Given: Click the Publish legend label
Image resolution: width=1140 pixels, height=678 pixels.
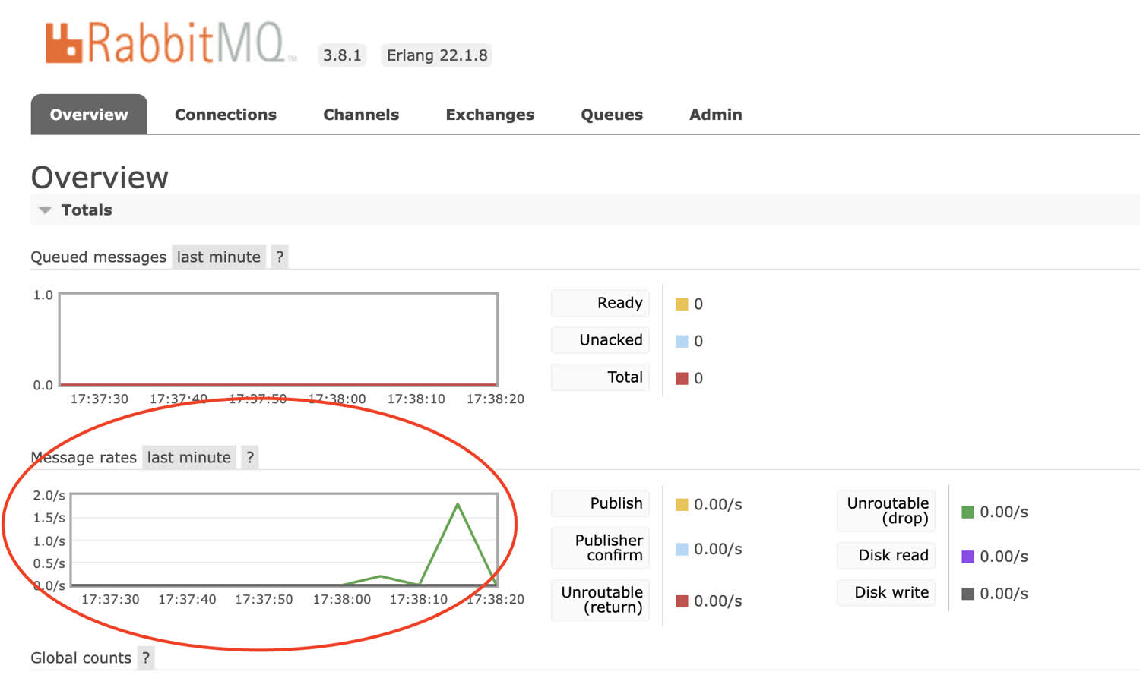Looking at the screenshot, I should [x=600, y=503].
